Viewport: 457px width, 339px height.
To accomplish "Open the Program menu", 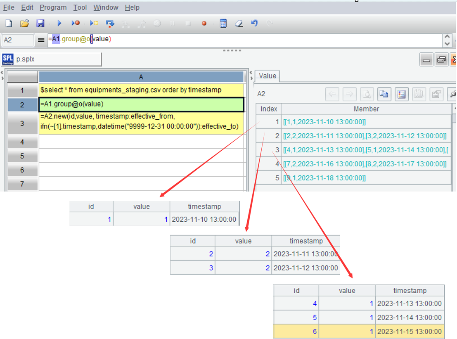I will point(53,7).
